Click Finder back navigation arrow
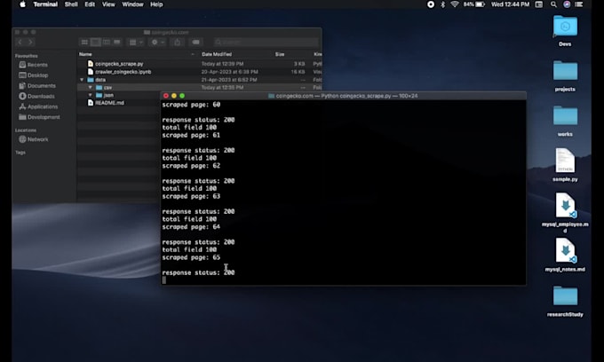 (x=20, y=42)
